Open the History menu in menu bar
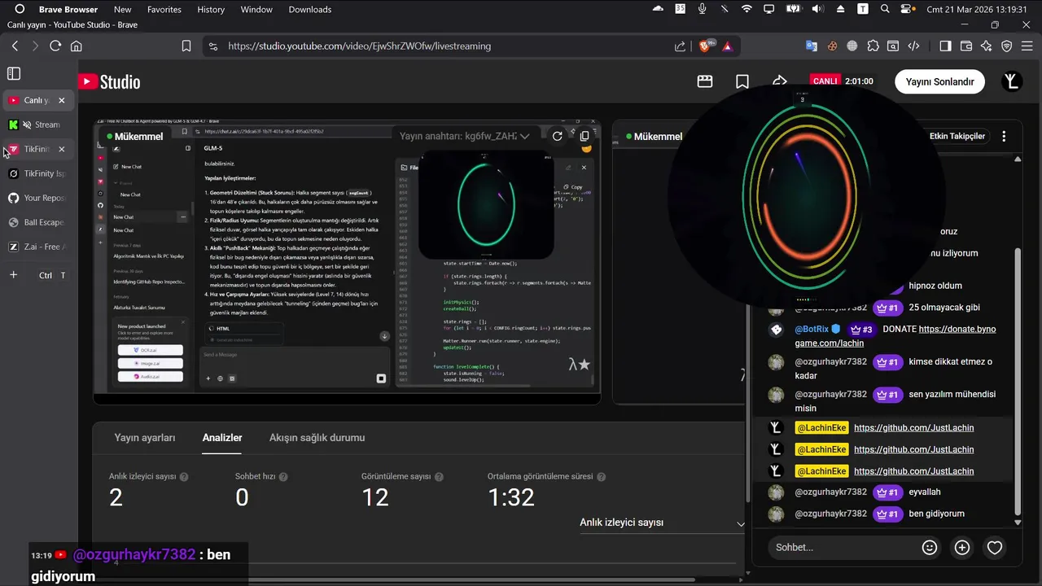 tap(211, 10)
